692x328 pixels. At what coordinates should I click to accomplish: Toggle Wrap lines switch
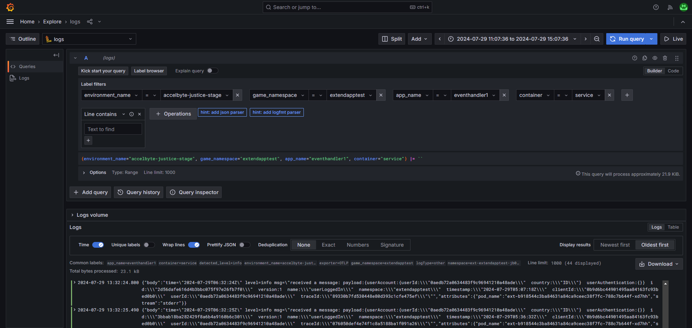(194, 245)
